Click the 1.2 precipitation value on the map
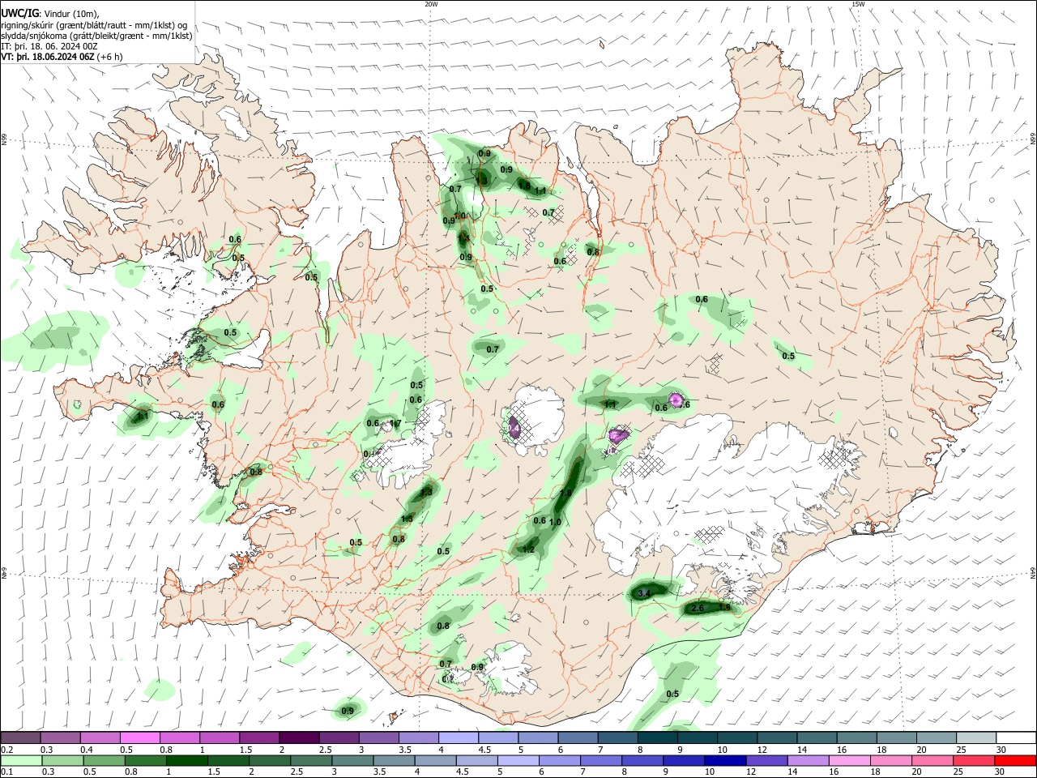Viewport: 1037px width, 778px height. [528, 549]
